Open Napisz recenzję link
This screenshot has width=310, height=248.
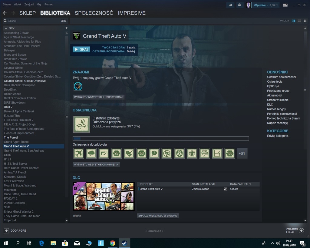click(277, 123)
